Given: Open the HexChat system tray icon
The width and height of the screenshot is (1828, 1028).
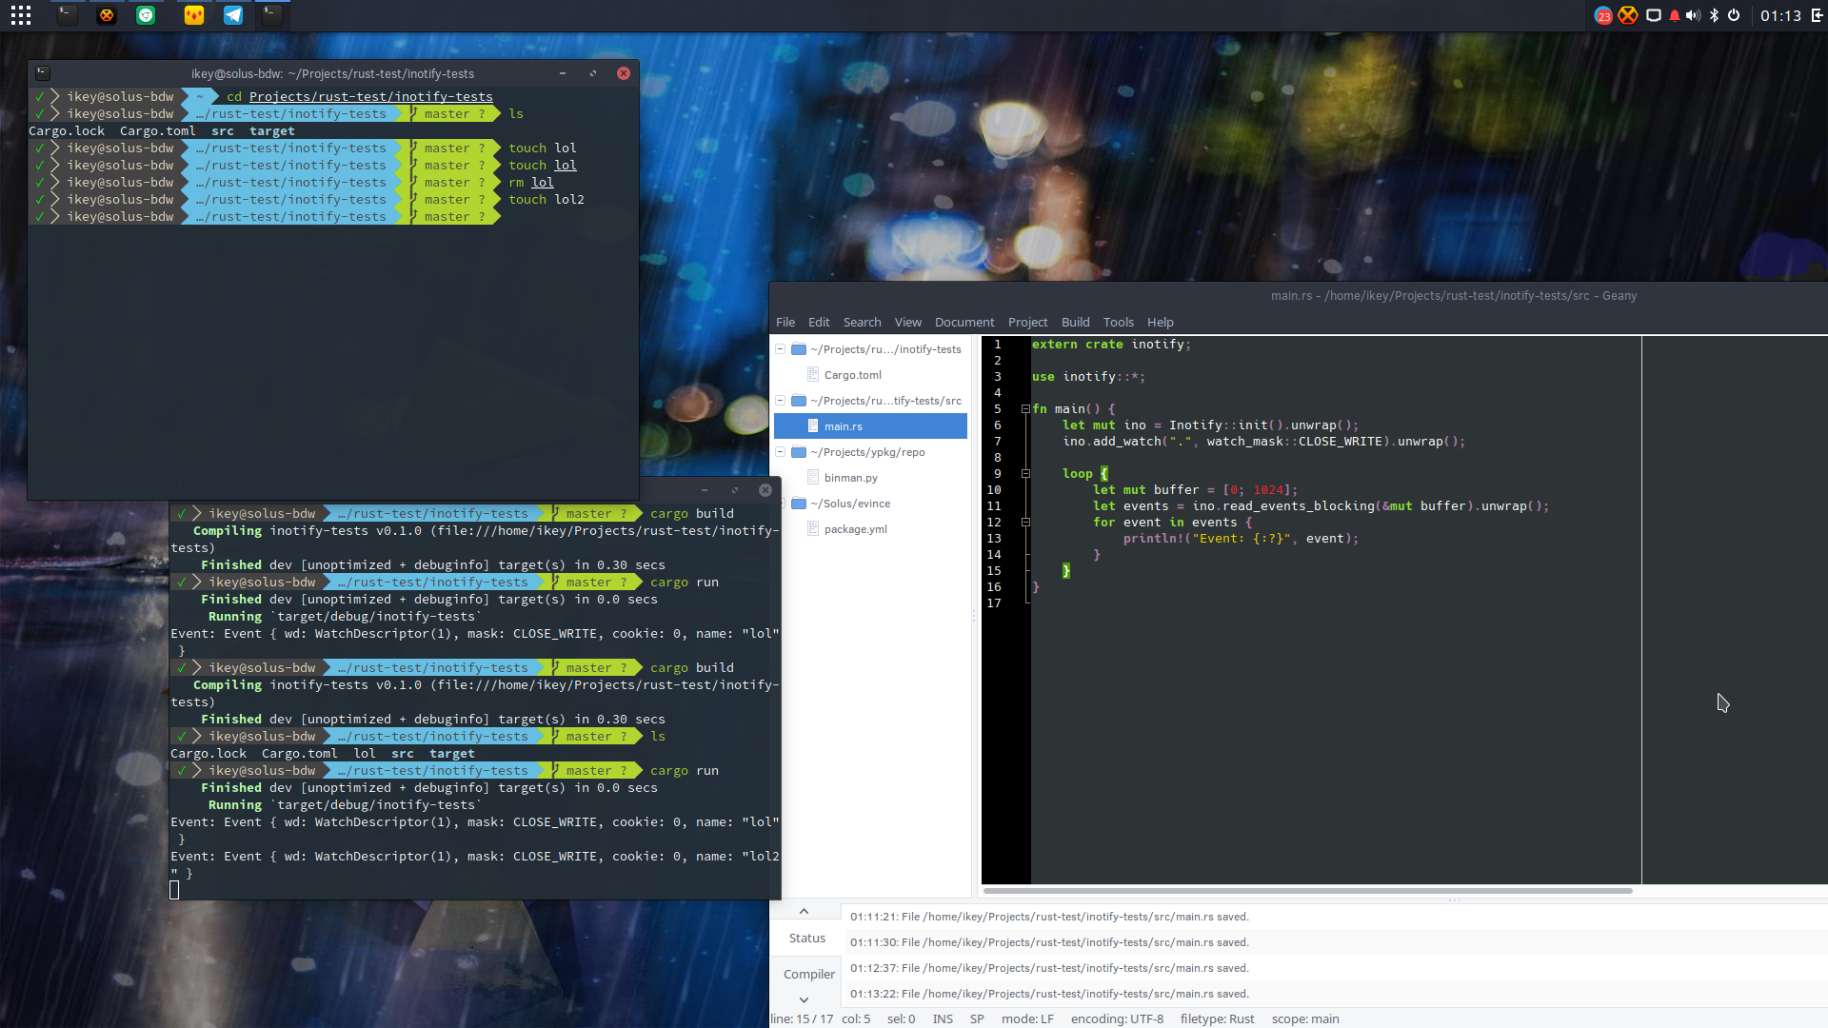Looking at the screenshot, I should point(1628,15).
